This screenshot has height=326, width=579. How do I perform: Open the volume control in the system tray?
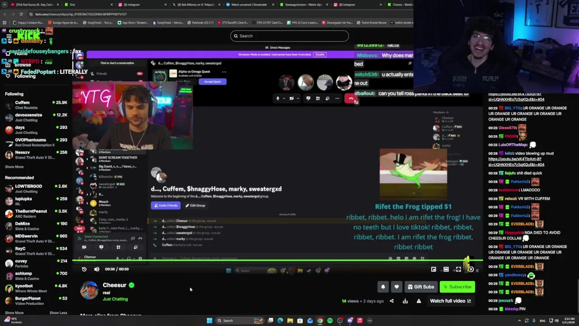point(556,321)
